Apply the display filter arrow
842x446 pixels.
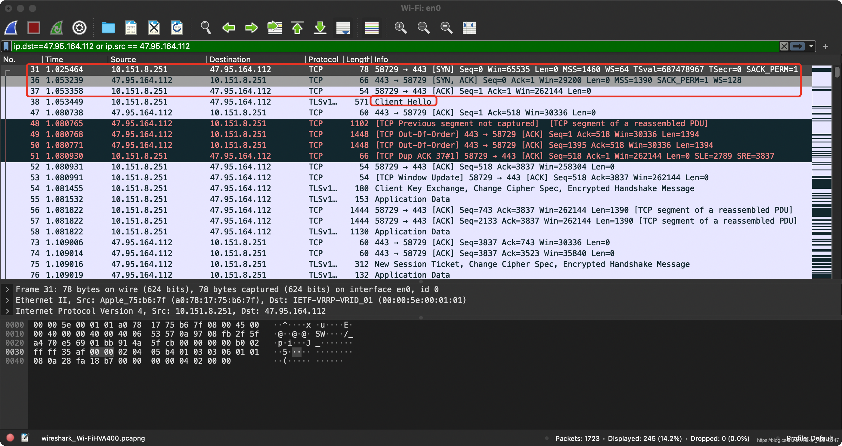point(797,46)
